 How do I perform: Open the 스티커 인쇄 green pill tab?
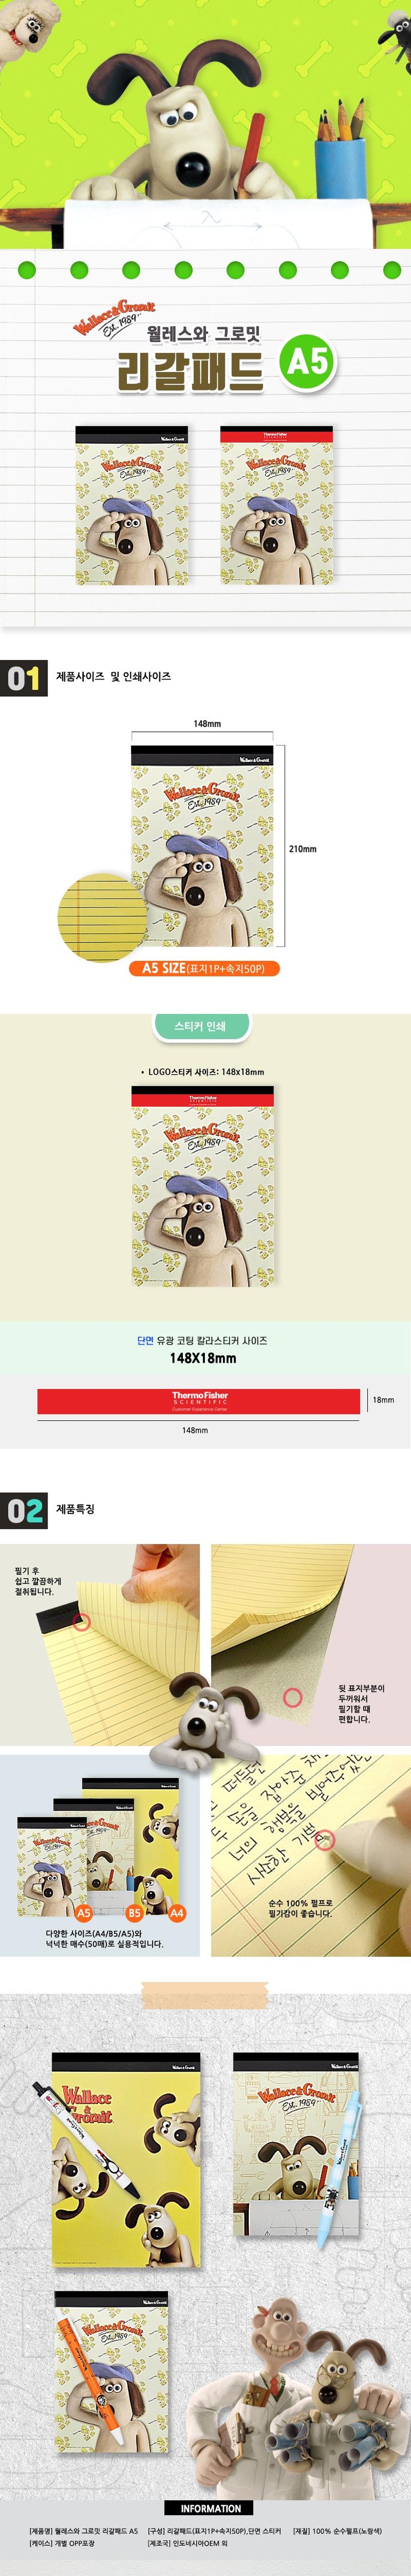point(200,1025)
